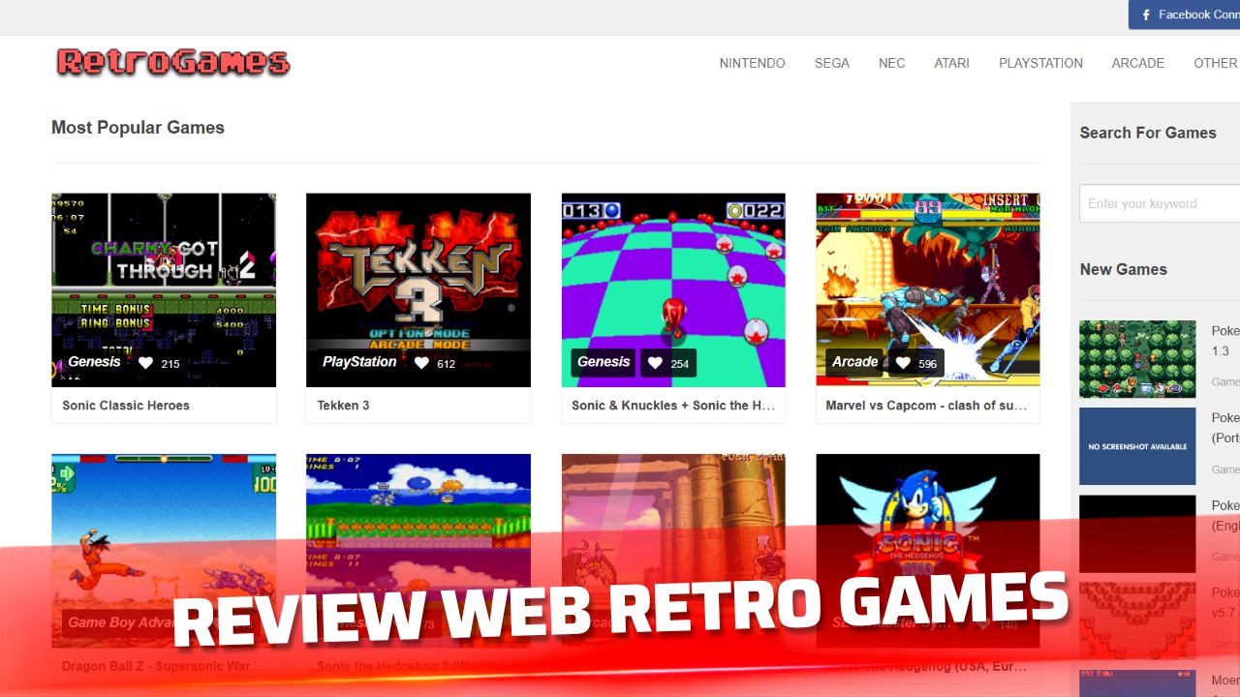
Task: Click the 'Most Popular Games' heading
Action: (x=138, y=128)
